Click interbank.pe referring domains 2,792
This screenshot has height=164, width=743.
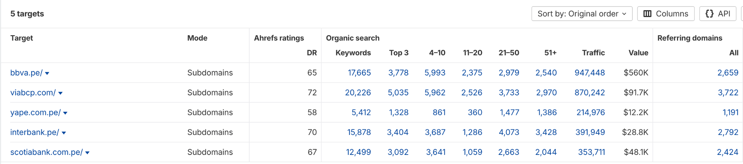(728, 132)
